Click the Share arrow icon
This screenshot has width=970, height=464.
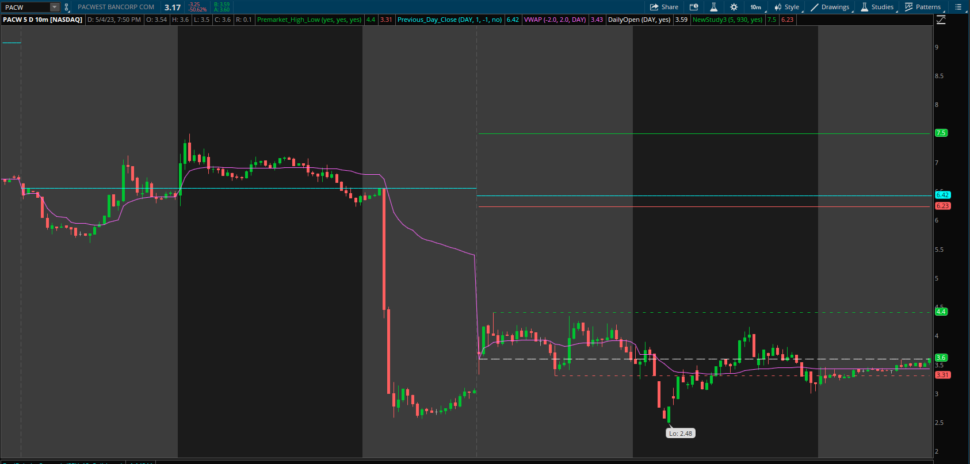click(x=654, y=7)
